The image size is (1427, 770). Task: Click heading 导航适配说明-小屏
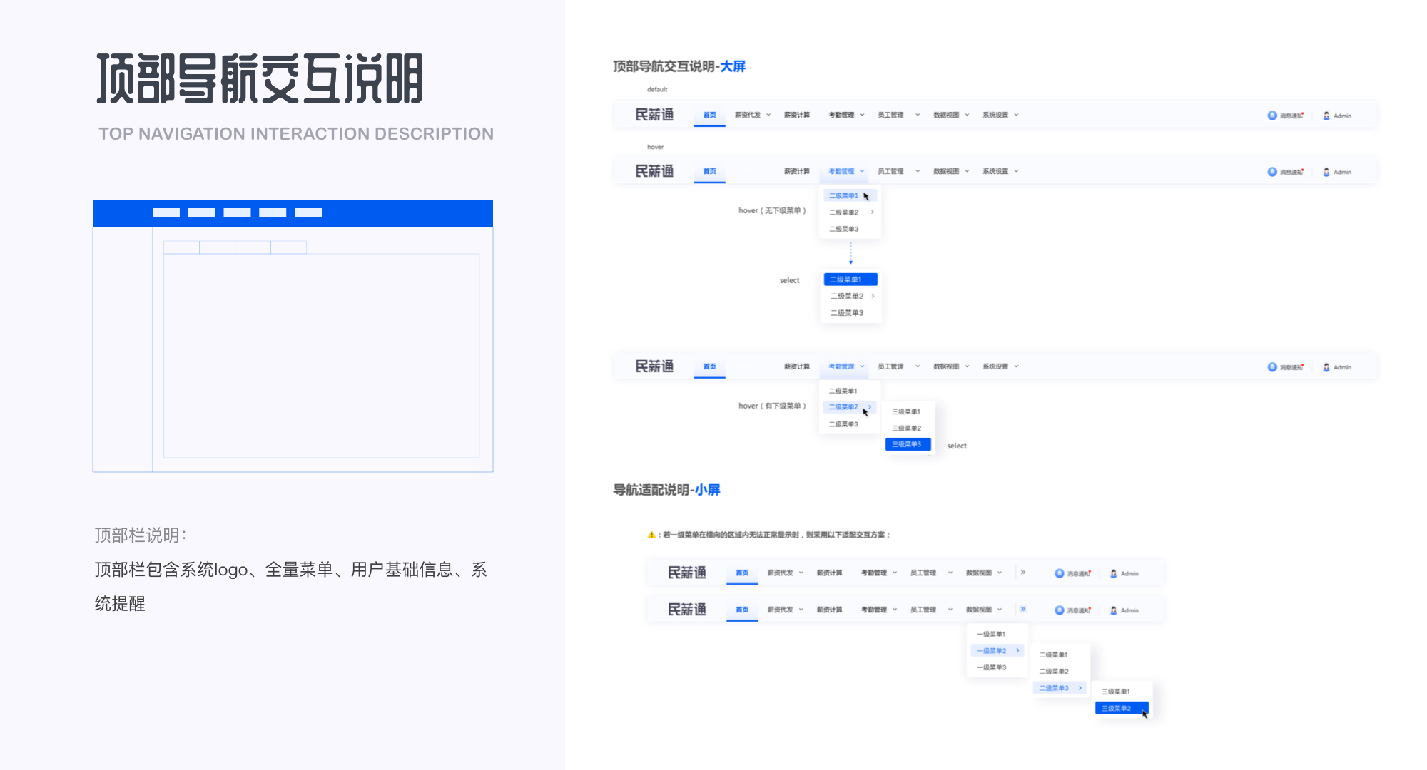tap(666, 490)
